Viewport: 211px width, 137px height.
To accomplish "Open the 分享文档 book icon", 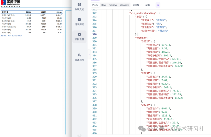I will pyautogui.click(x=79, y=5).
